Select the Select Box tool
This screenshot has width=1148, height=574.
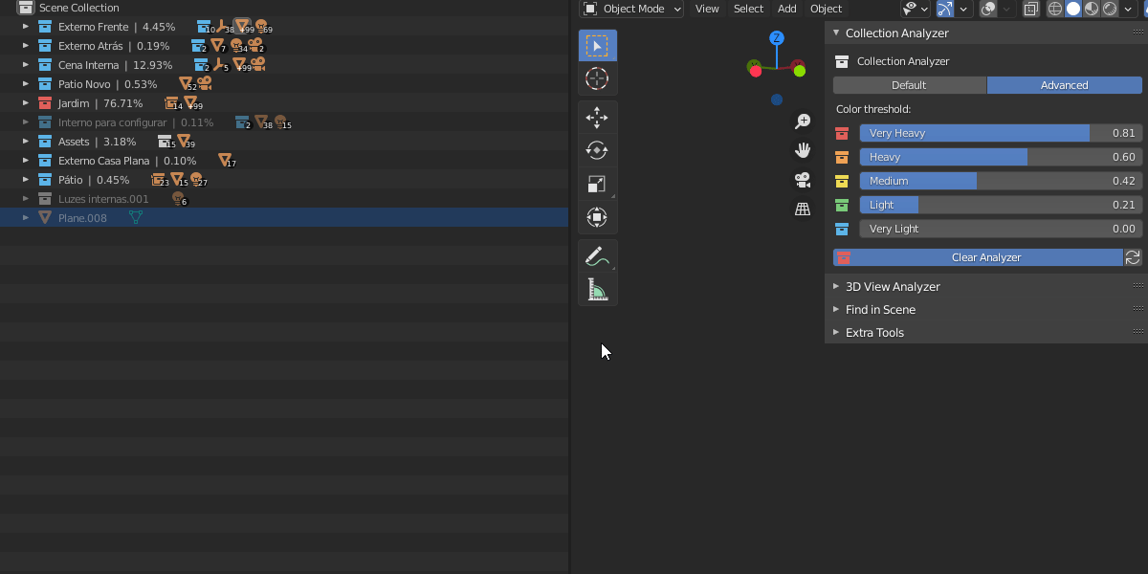597,45
